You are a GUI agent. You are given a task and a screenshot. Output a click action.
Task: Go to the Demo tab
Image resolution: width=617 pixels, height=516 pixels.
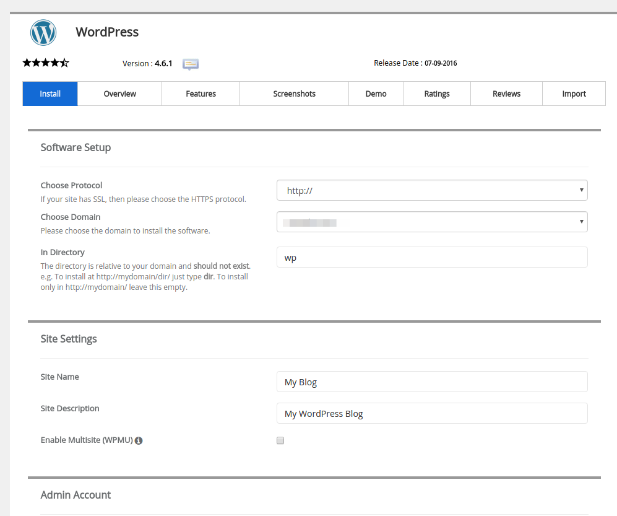376,94
